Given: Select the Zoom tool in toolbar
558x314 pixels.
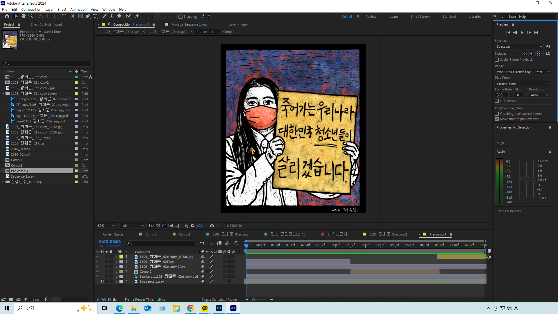Looking at the screenshot, I should 31,16.
